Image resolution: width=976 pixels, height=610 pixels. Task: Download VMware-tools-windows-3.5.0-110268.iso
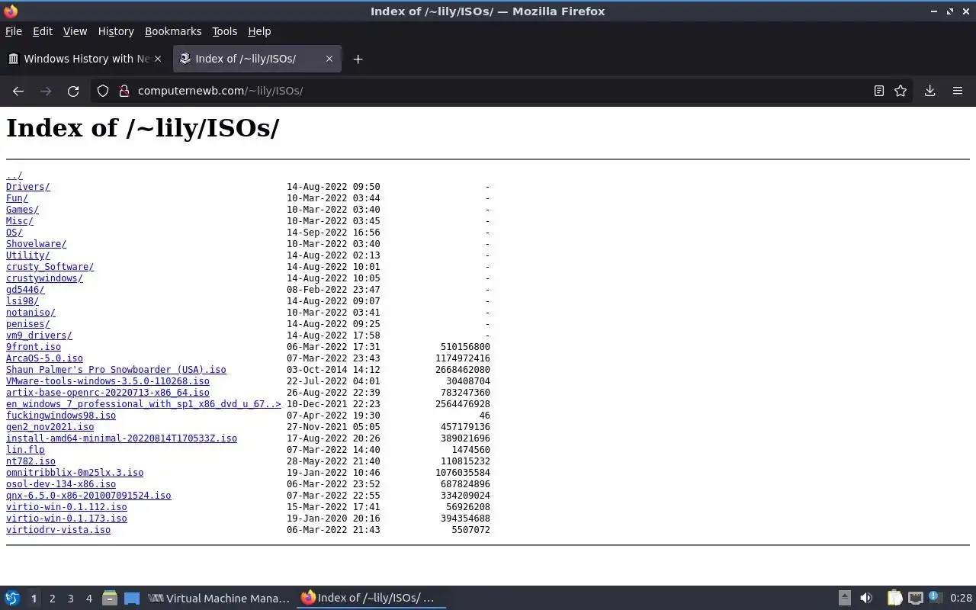[x=108, y=381]
